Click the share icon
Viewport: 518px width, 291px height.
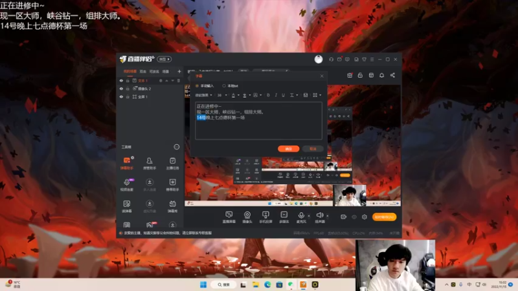coord(392,75)
